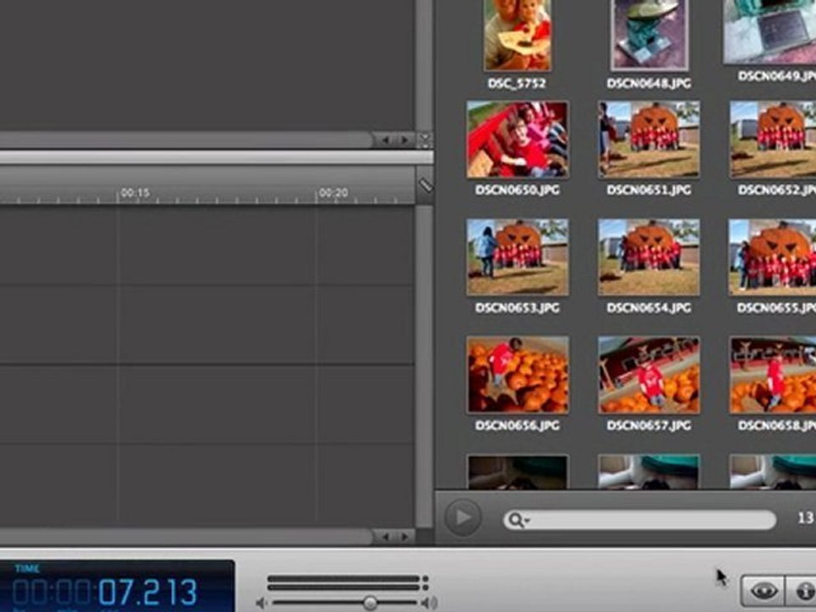The image size is (816, 612).
Task: Select the DSCN0654.JPG photo thumbnail
Action: tap(649, 257)
